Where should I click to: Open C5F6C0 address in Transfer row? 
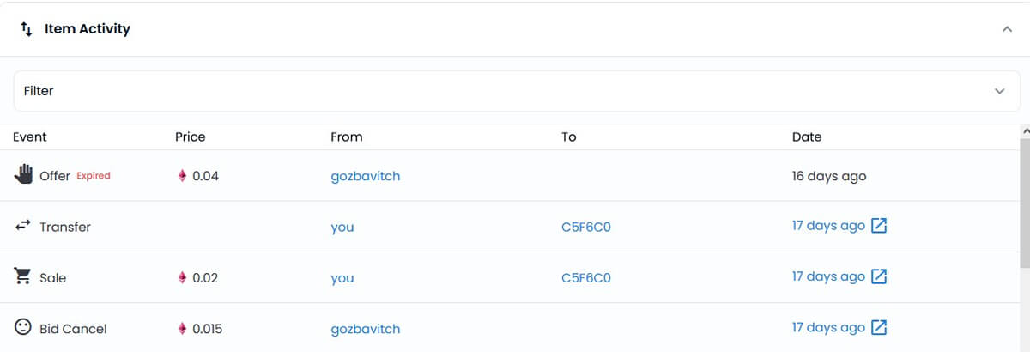(x=585, y=228)
